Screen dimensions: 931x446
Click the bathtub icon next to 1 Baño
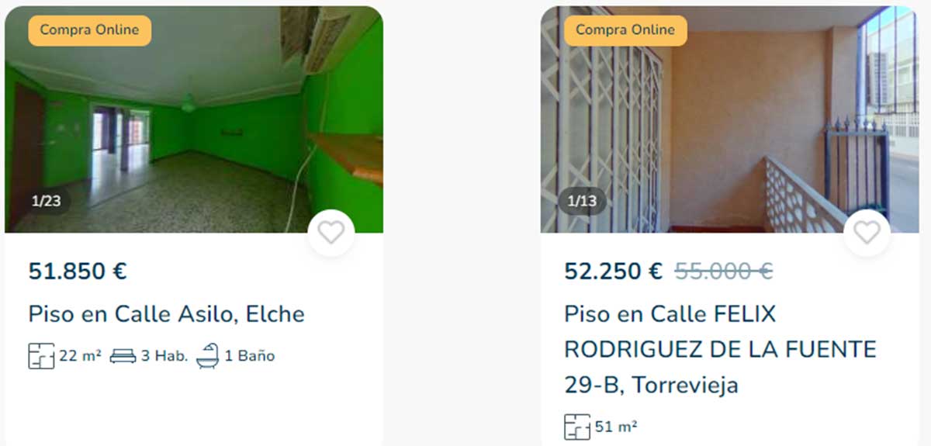(208, 356)
